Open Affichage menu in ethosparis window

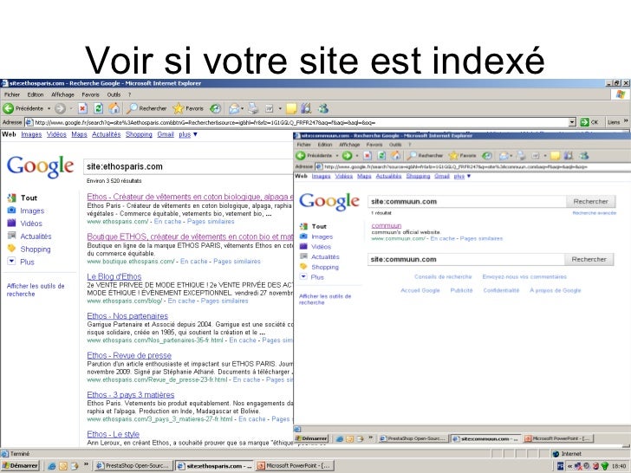point(62,95)
